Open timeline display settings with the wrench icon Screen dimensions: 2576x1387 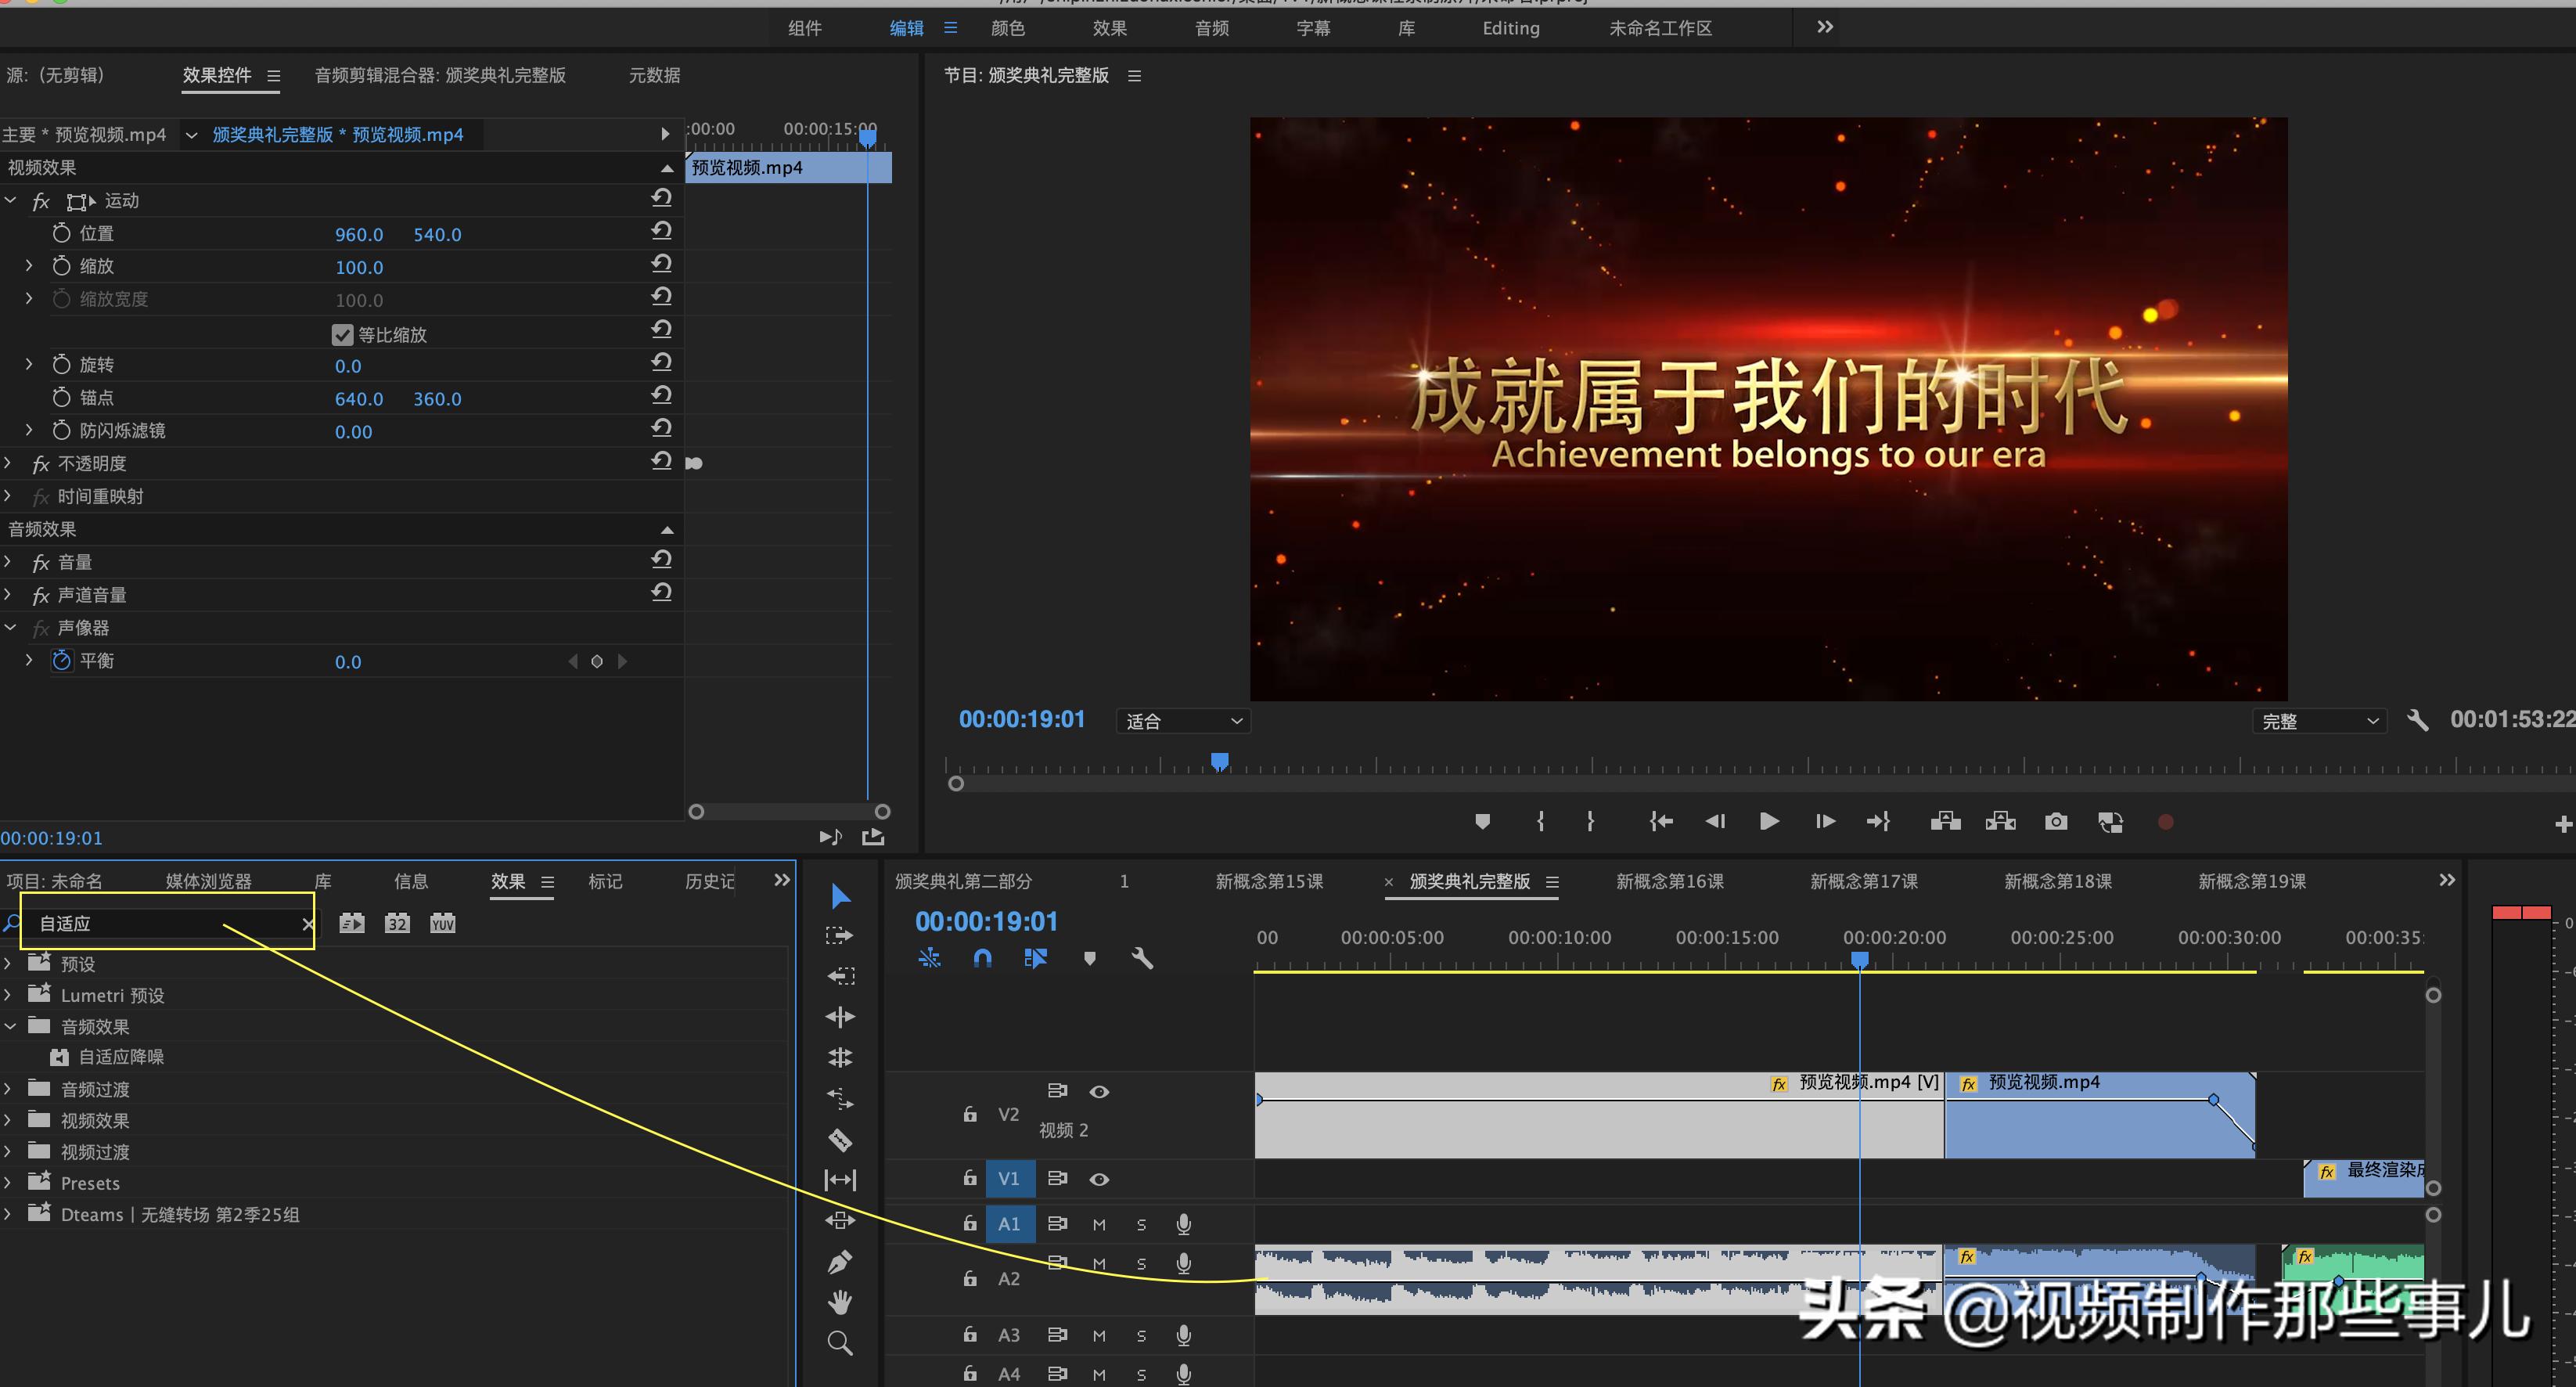click(x=1143, y=958)
